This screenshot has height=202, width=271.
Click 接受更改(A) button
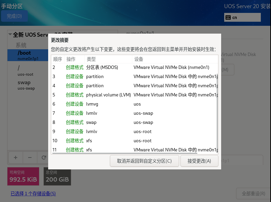click(199, 161)
